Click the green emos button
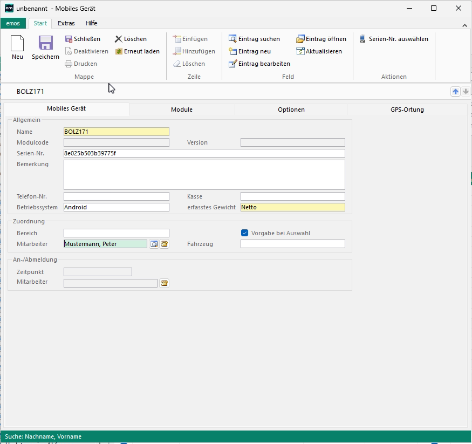 coord(13,23)
